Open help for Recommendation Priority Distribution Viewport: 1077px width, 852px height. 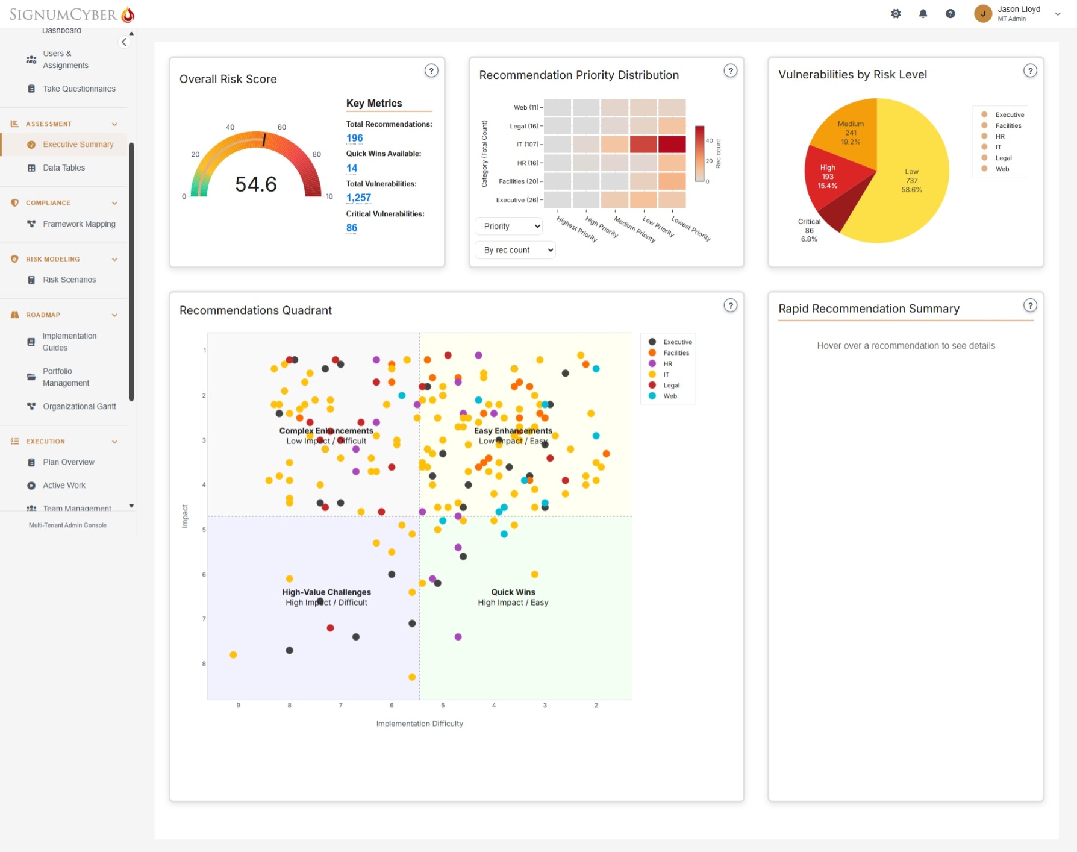(x=730, y=71)
